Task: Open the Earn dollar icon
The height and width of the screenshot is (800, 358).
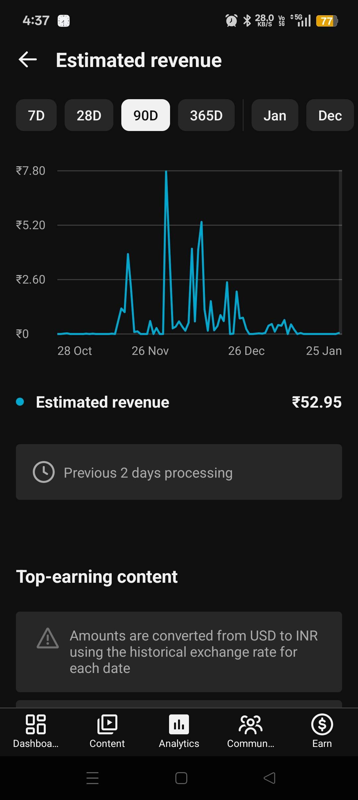Action: [x=322, y=724]
